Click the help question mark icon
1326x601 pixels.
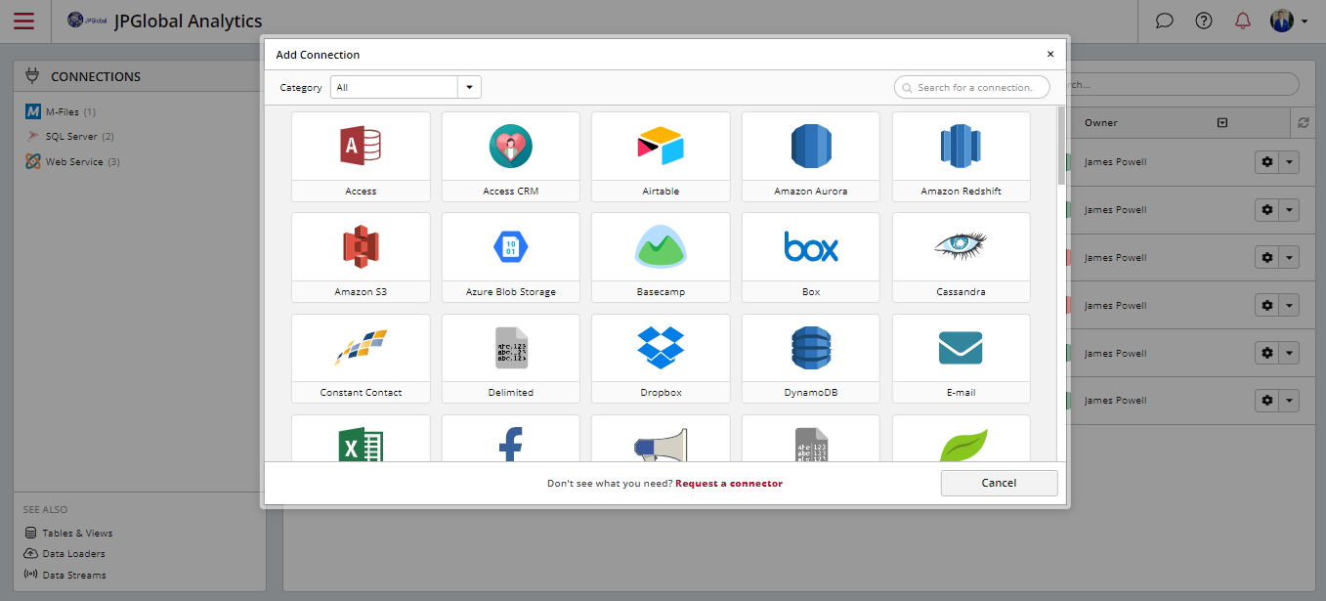pyautogui.click(x=1204, y=21)
